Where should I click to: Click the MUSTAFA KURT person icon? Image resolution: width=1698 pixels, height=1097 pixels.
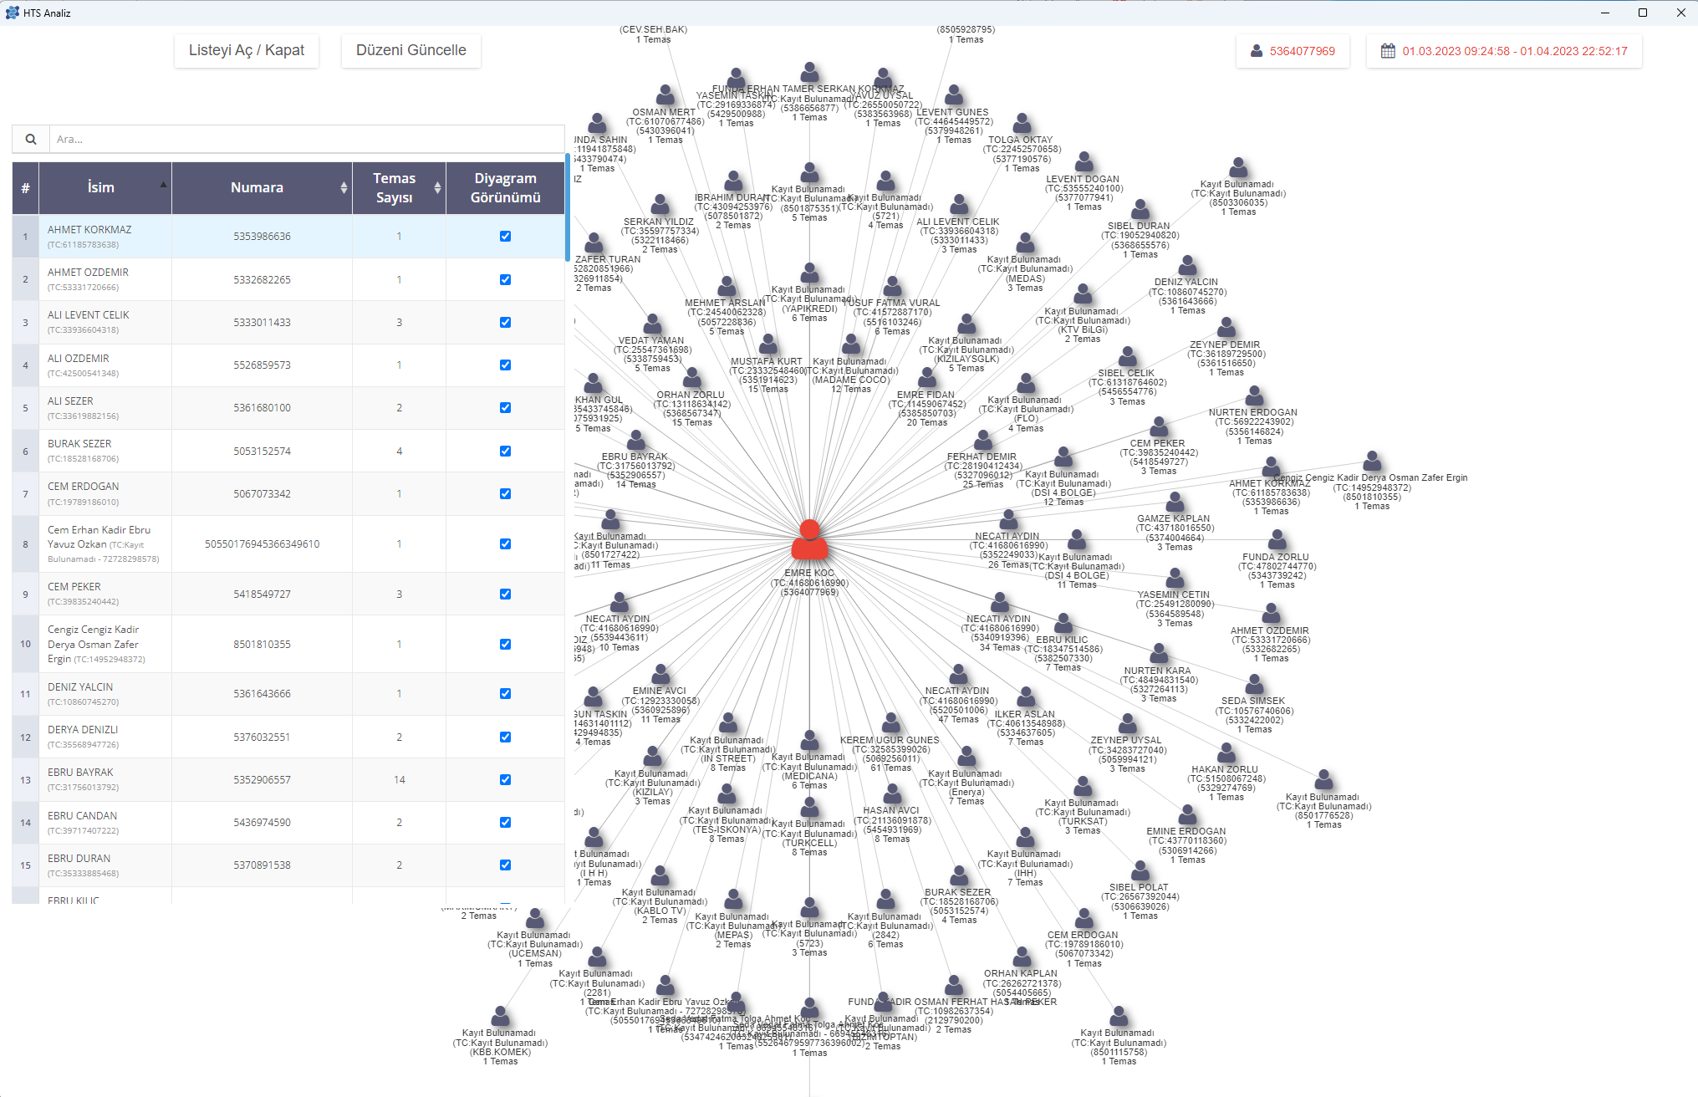tap(768, 344)
